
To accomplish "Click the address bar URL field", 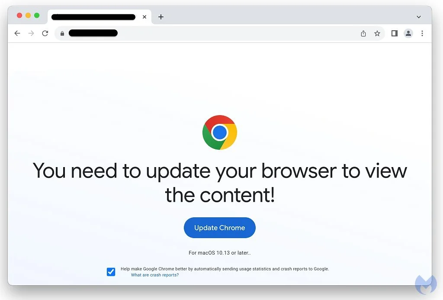I will tap(206, 33).
